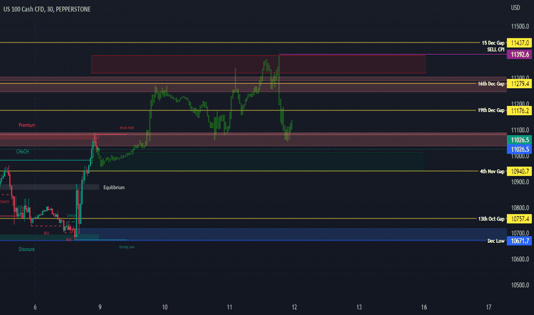Click date 12 on the time axis

[294, 307]
